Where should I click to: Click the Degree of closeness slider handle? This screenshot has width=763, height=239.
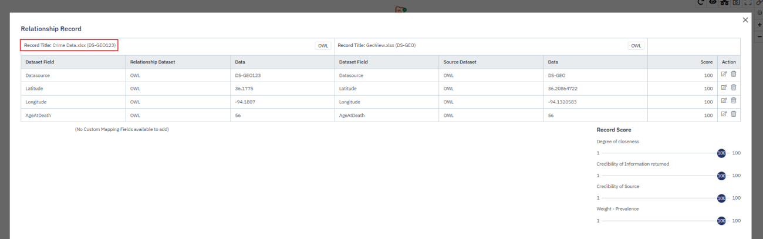pos(721,153)
